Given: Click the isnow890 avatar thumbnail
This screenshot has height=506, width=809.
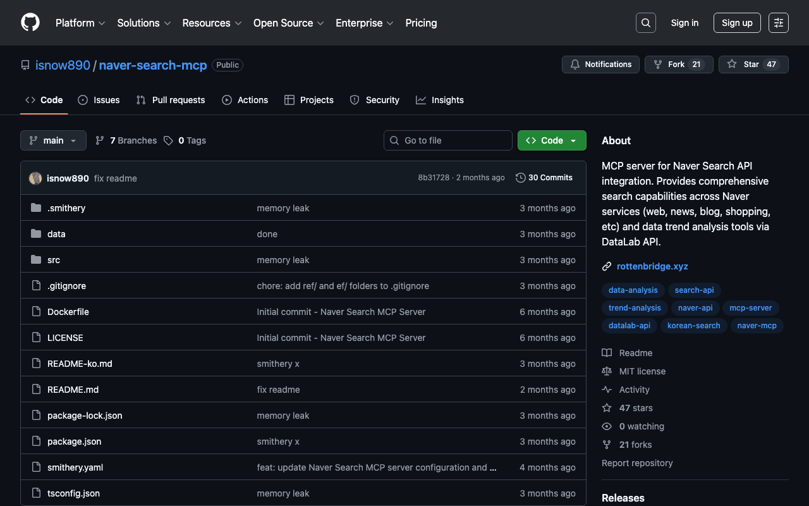Looking at the screenshot, I should point(35,178).
